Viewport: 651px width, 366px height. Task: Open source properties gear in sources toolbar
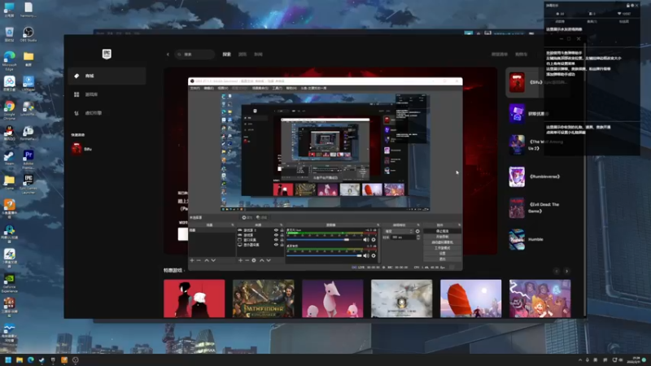point(254,260)
